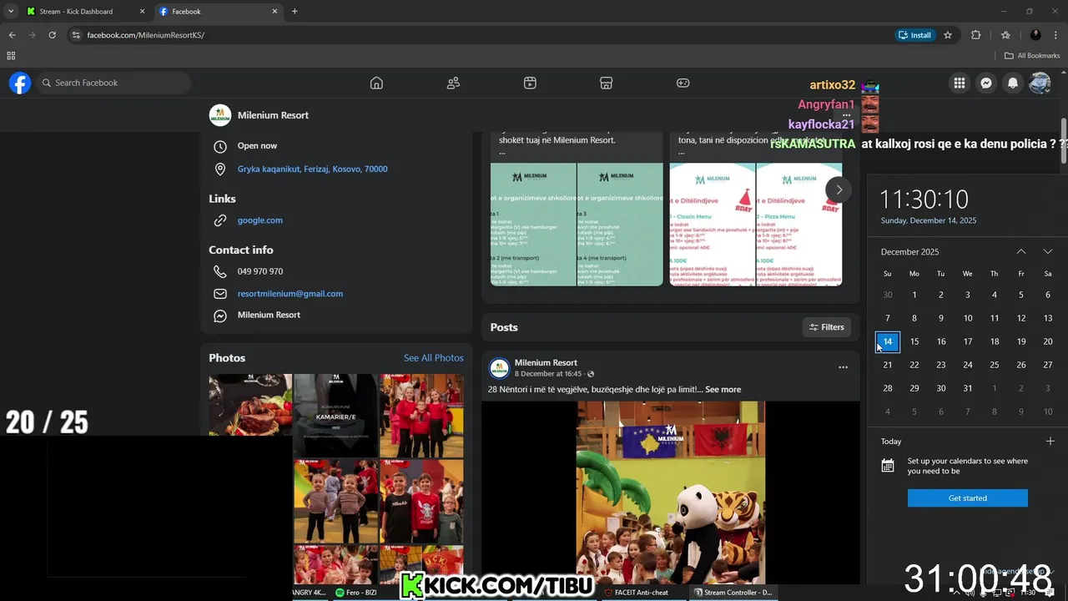Image resolution: width=1068 pixels, height=601 pixels.
Task: Open the Video (Watch) icon
Action: (x=530, y=83)
